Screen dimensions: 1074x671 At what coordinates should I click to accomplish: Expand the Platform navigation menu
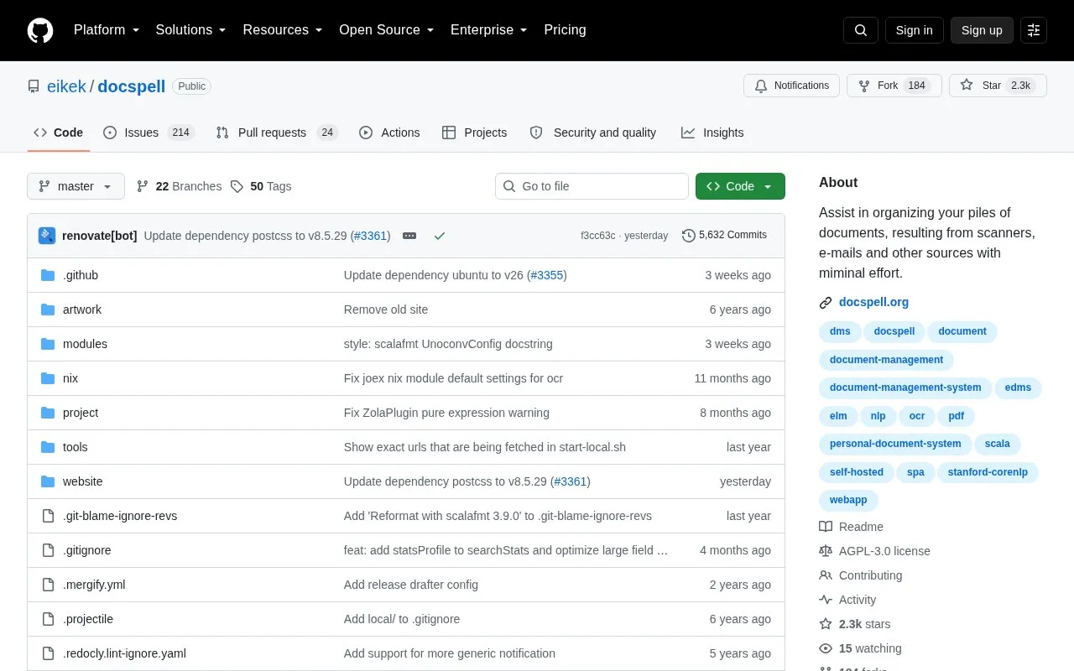pos(107,30)
